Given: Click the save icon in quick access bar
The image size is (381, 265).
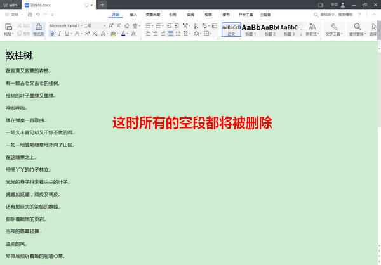Looking at the screenshot, I should pos(30,13).
